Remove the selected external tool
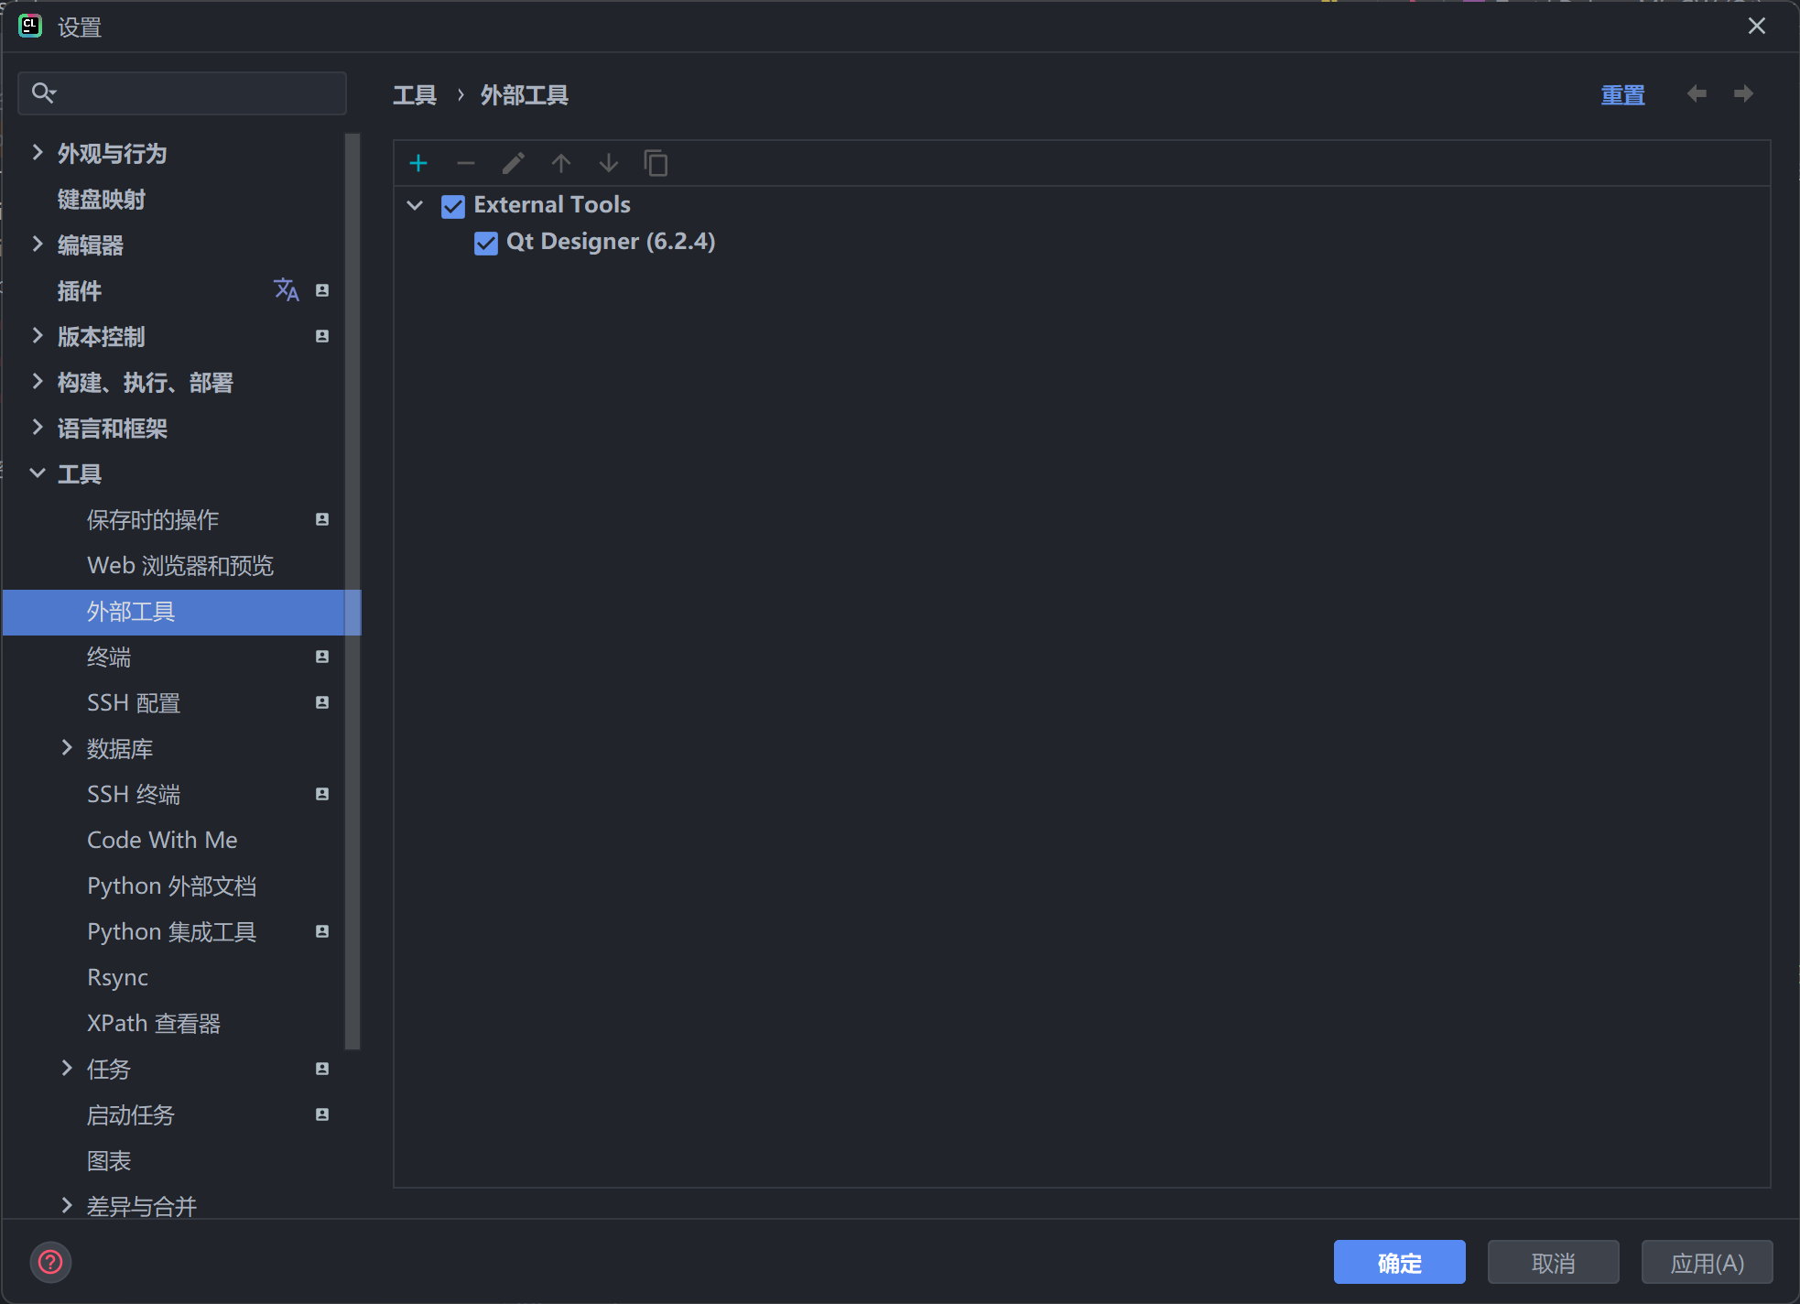Screen dimensions: 1800x1304 click(465, 163)
